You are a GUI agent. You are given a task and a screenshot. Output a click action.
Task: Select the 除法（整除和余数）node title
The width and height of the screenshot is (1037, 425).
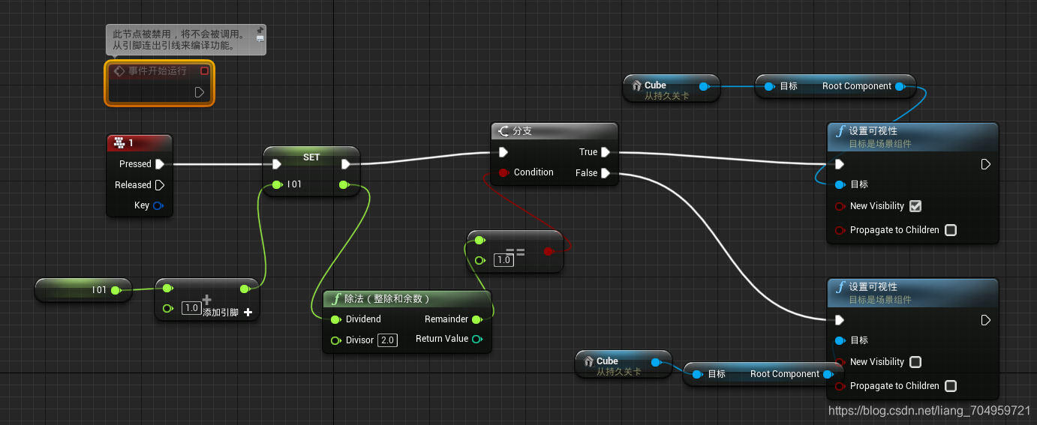coord(387,299)
